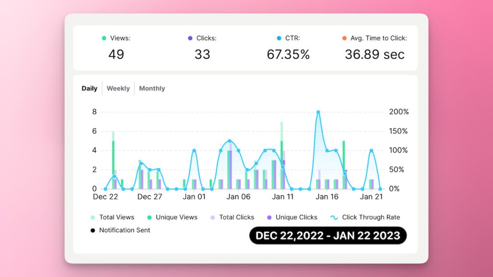Viewport: 493px width, 277px height.
Task: Select the 36.89 sec time value
Action: pos(374,54)
